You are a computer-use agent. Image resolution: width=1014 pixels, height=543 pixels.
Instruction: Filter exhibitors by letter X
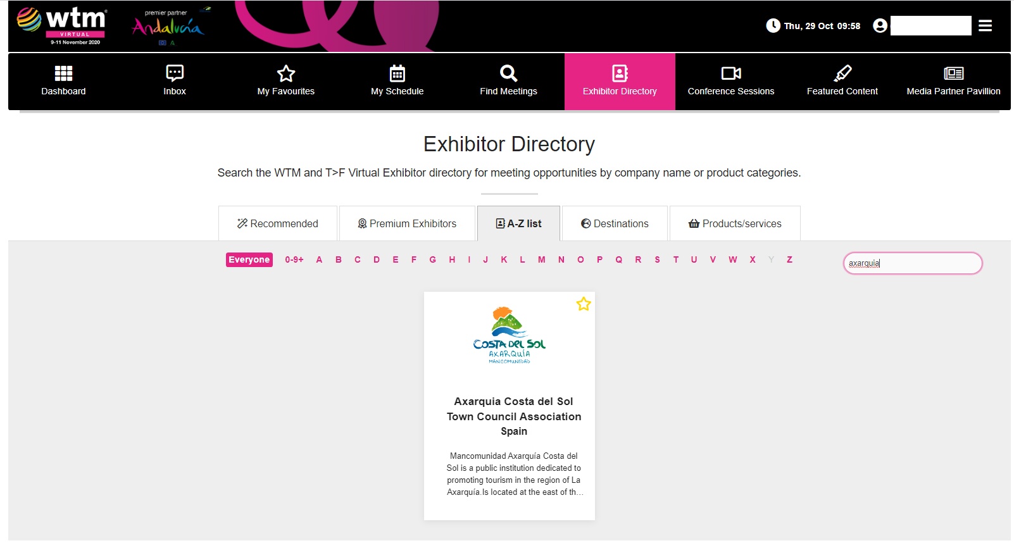click(x=753, y=259)
